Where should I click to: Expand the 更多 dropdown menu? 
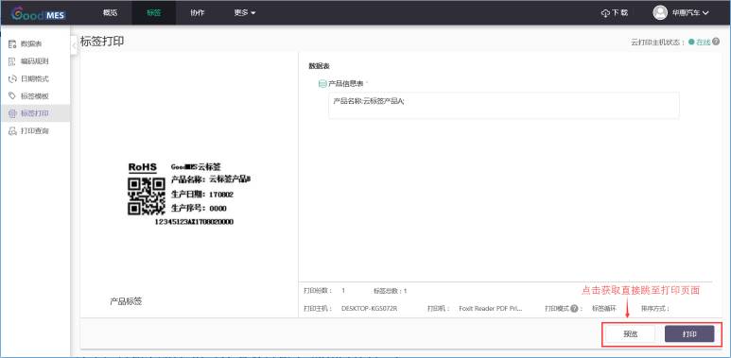[245, 13]
